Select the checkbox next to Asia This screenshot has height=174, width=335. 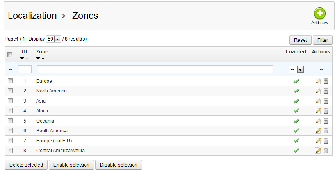(x=11, y=101)
